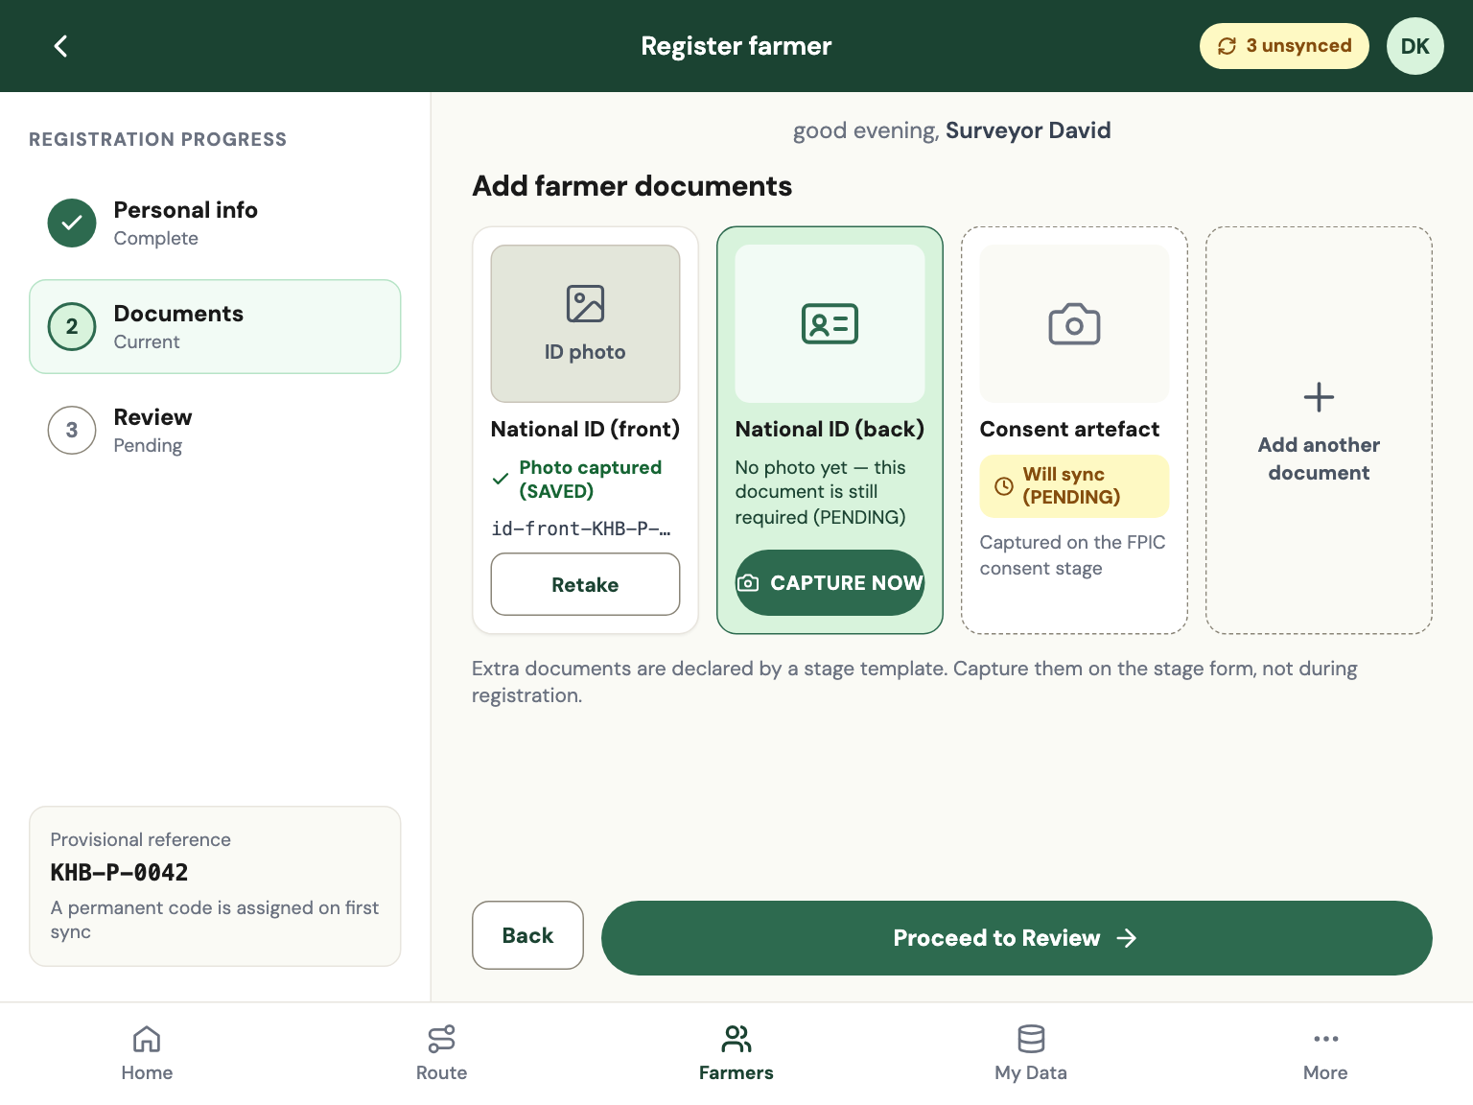Click the Consent artefact title
1473x1105 pixels.
[1069, 429]
